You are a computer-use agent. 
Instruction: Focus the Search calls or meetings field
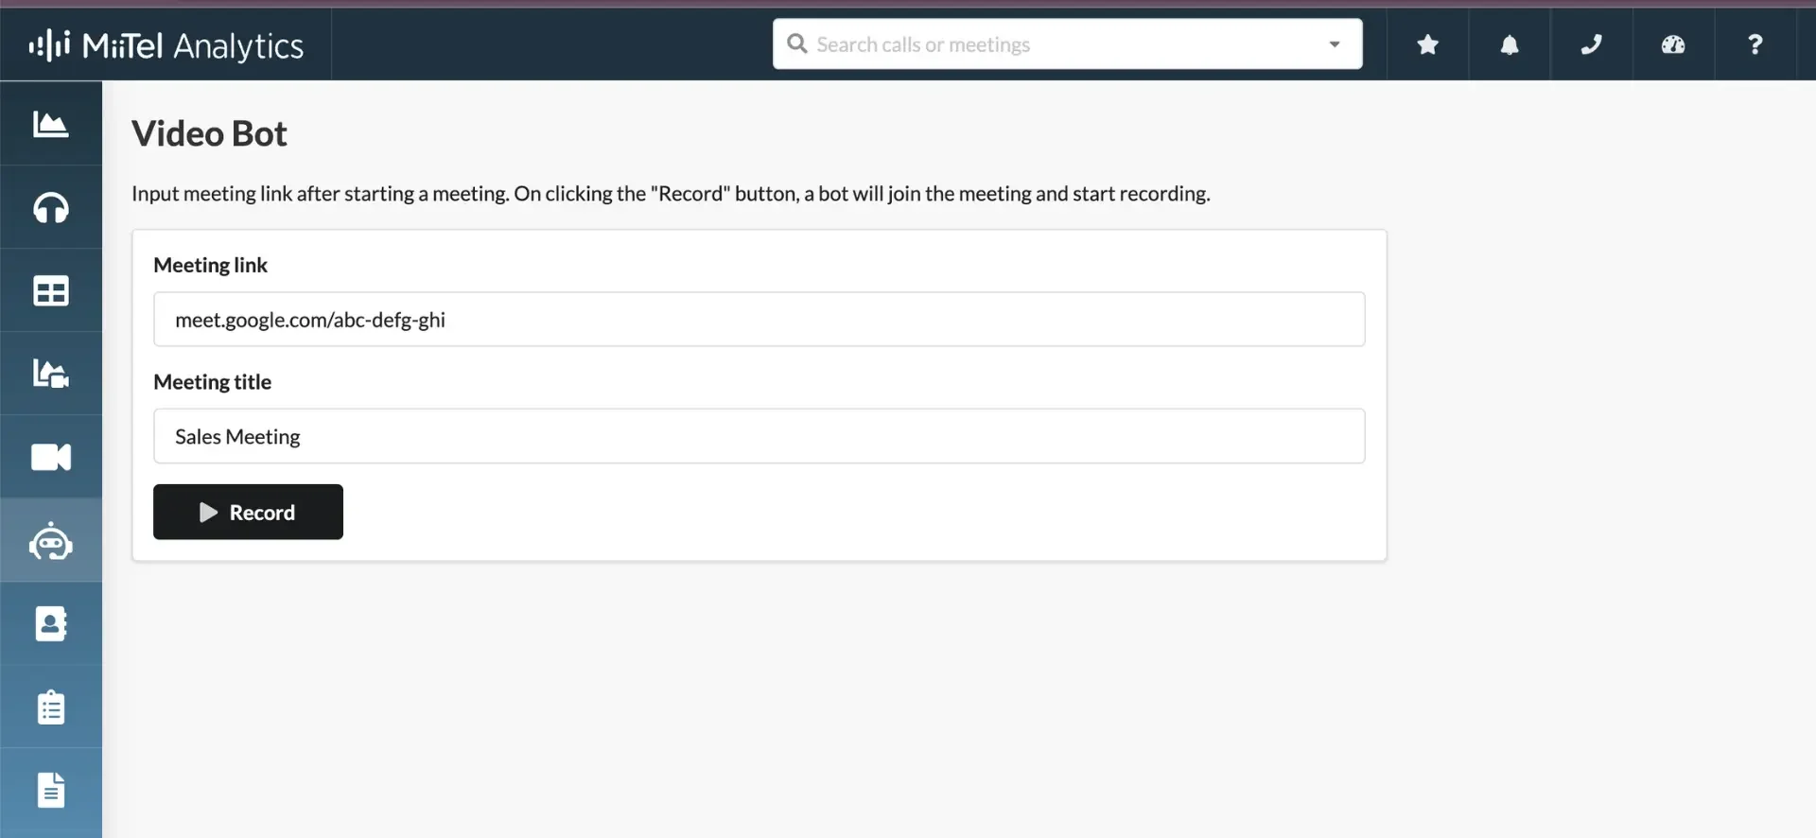click(x=1067, y=44)
